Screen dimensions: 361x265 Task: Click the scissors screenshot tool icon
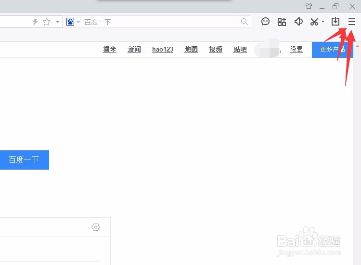[x=314, y=22]
